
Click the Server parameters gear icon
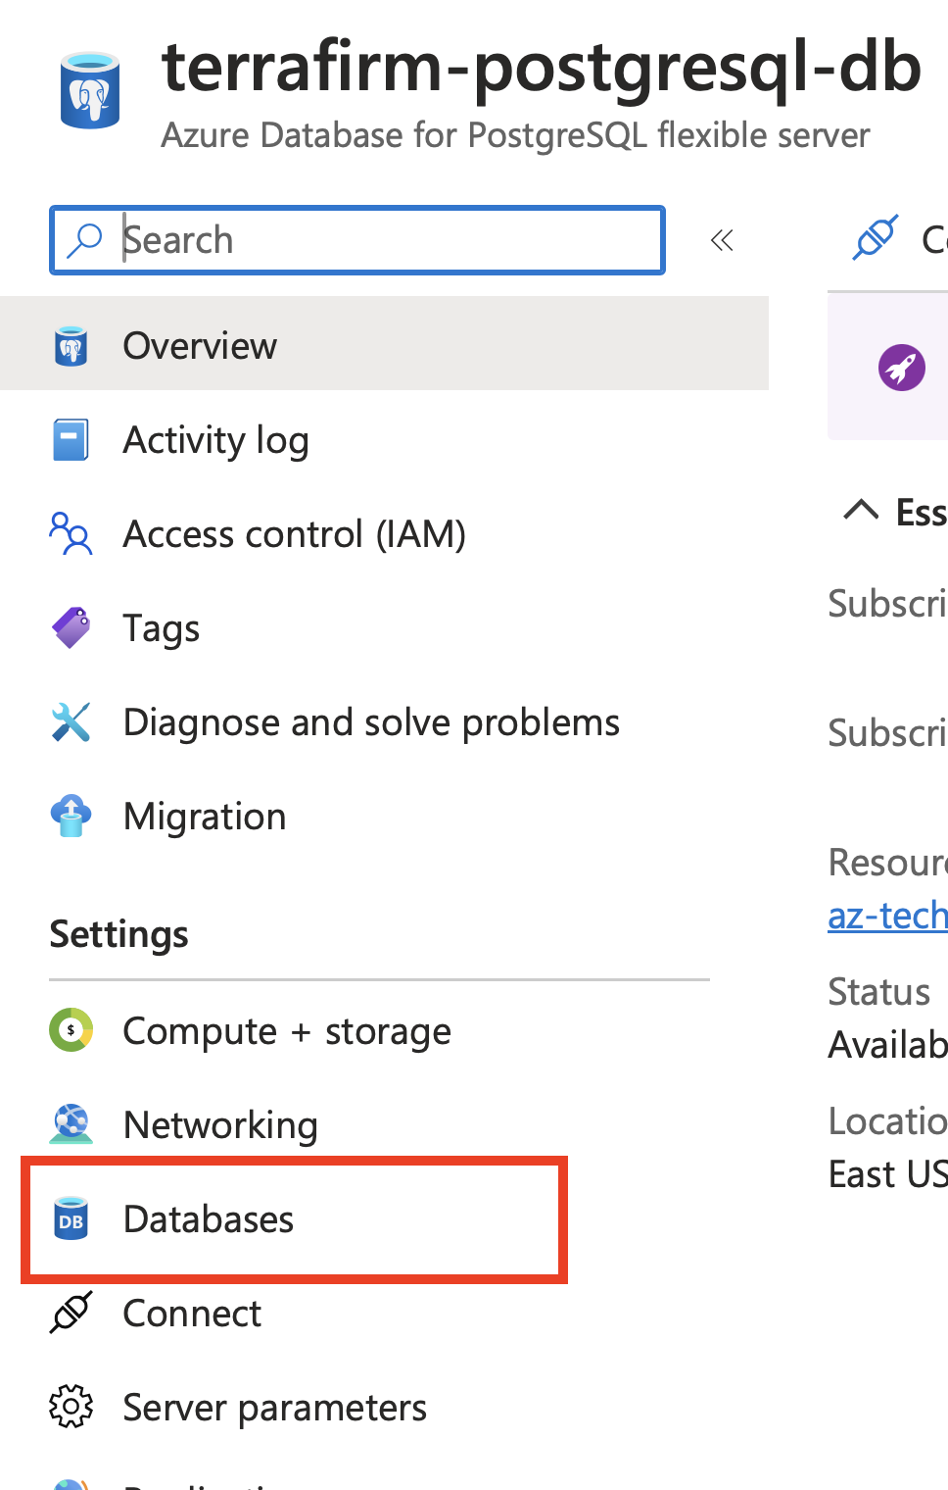[x=71, y=1407]
